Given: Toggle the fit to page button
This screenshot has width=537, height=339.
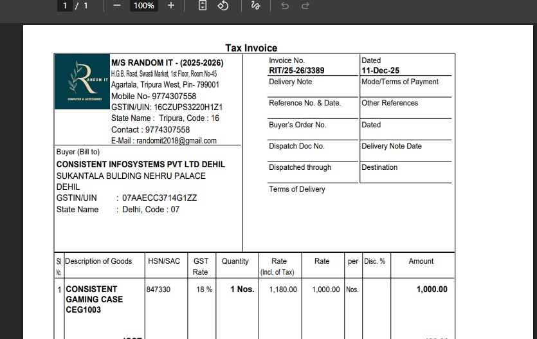Looking at the screenshot, I should tap(203, 6).
